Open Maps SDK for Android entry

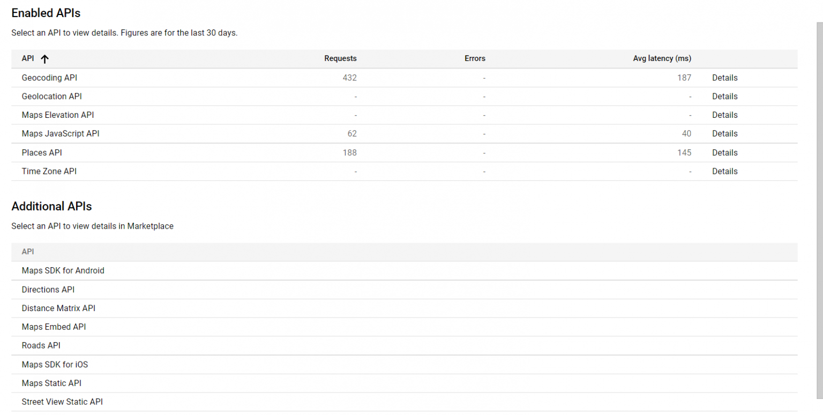(x=63, y=270)
